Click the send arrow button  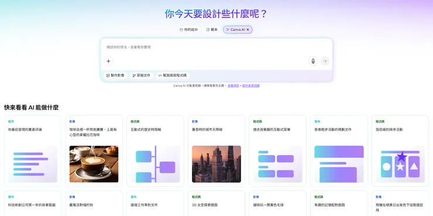325,61
